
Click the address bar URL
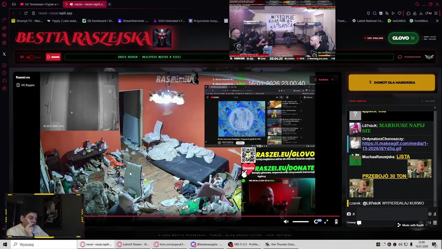click(55, 13)
